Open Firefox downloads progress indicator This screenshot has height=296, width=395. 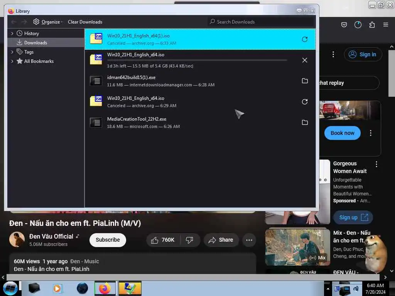(358, 25)
